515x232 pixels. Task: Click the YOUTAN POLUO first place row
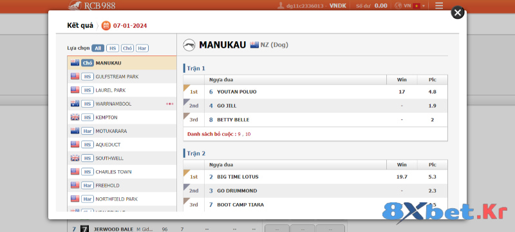(315, 92)
